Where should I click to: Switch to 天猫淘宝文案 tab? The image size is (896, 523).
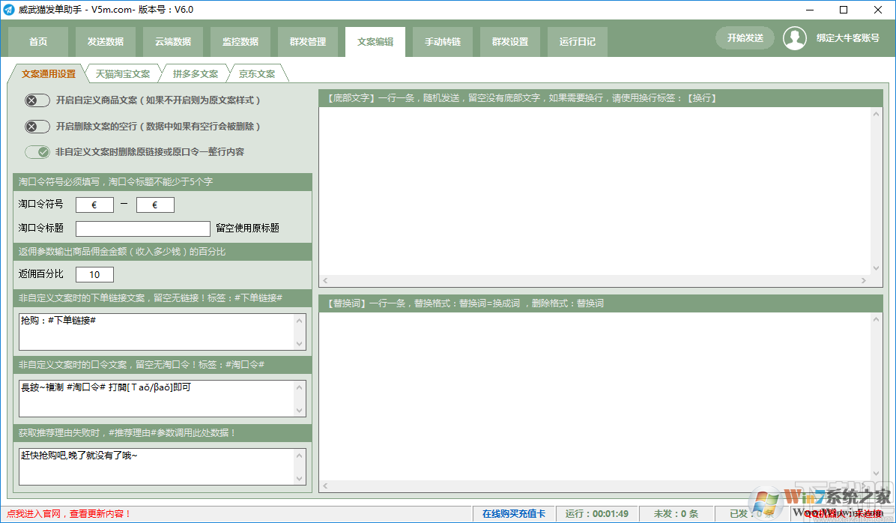point(123,74)
